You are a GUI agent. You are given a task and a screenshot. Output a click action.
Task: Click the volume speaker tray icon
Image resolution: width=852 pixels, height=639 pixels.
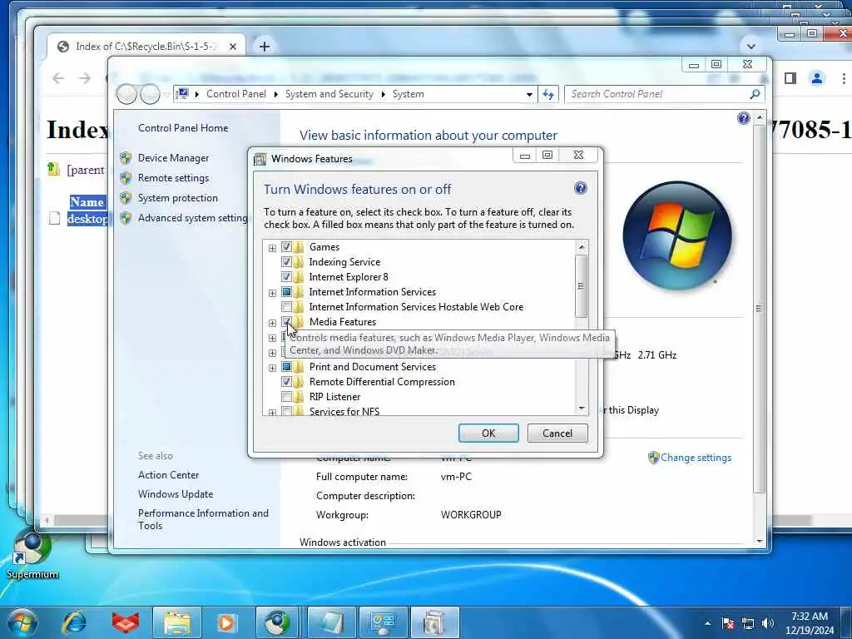(x=768, y=623)
